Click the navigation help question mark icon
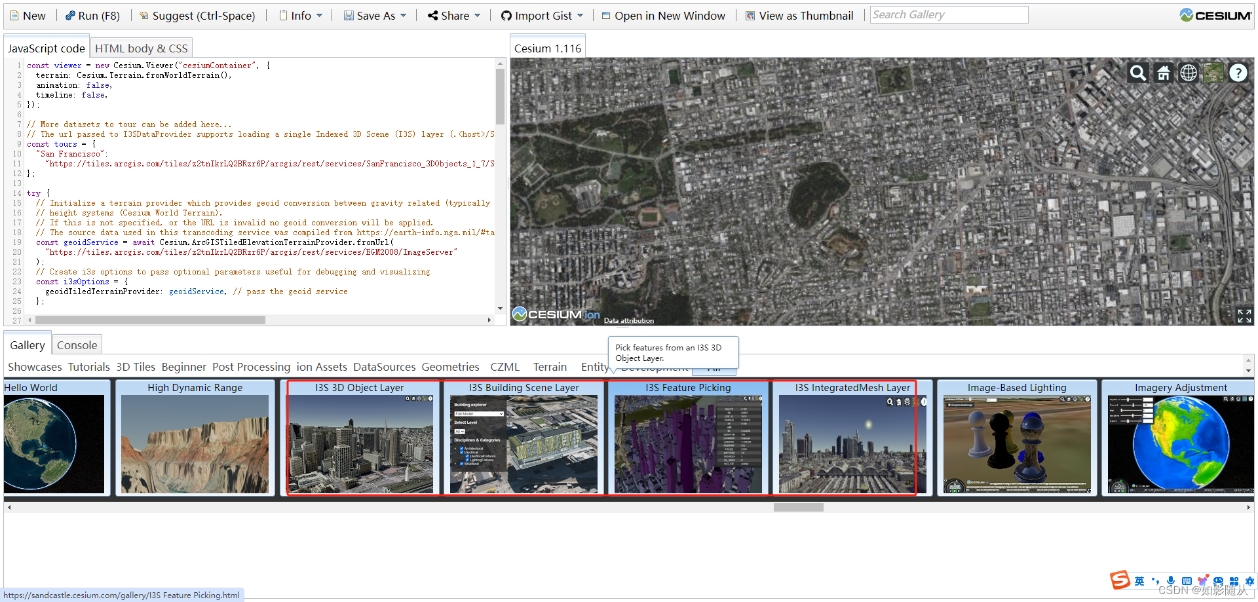 click(x=1238, y=73)
